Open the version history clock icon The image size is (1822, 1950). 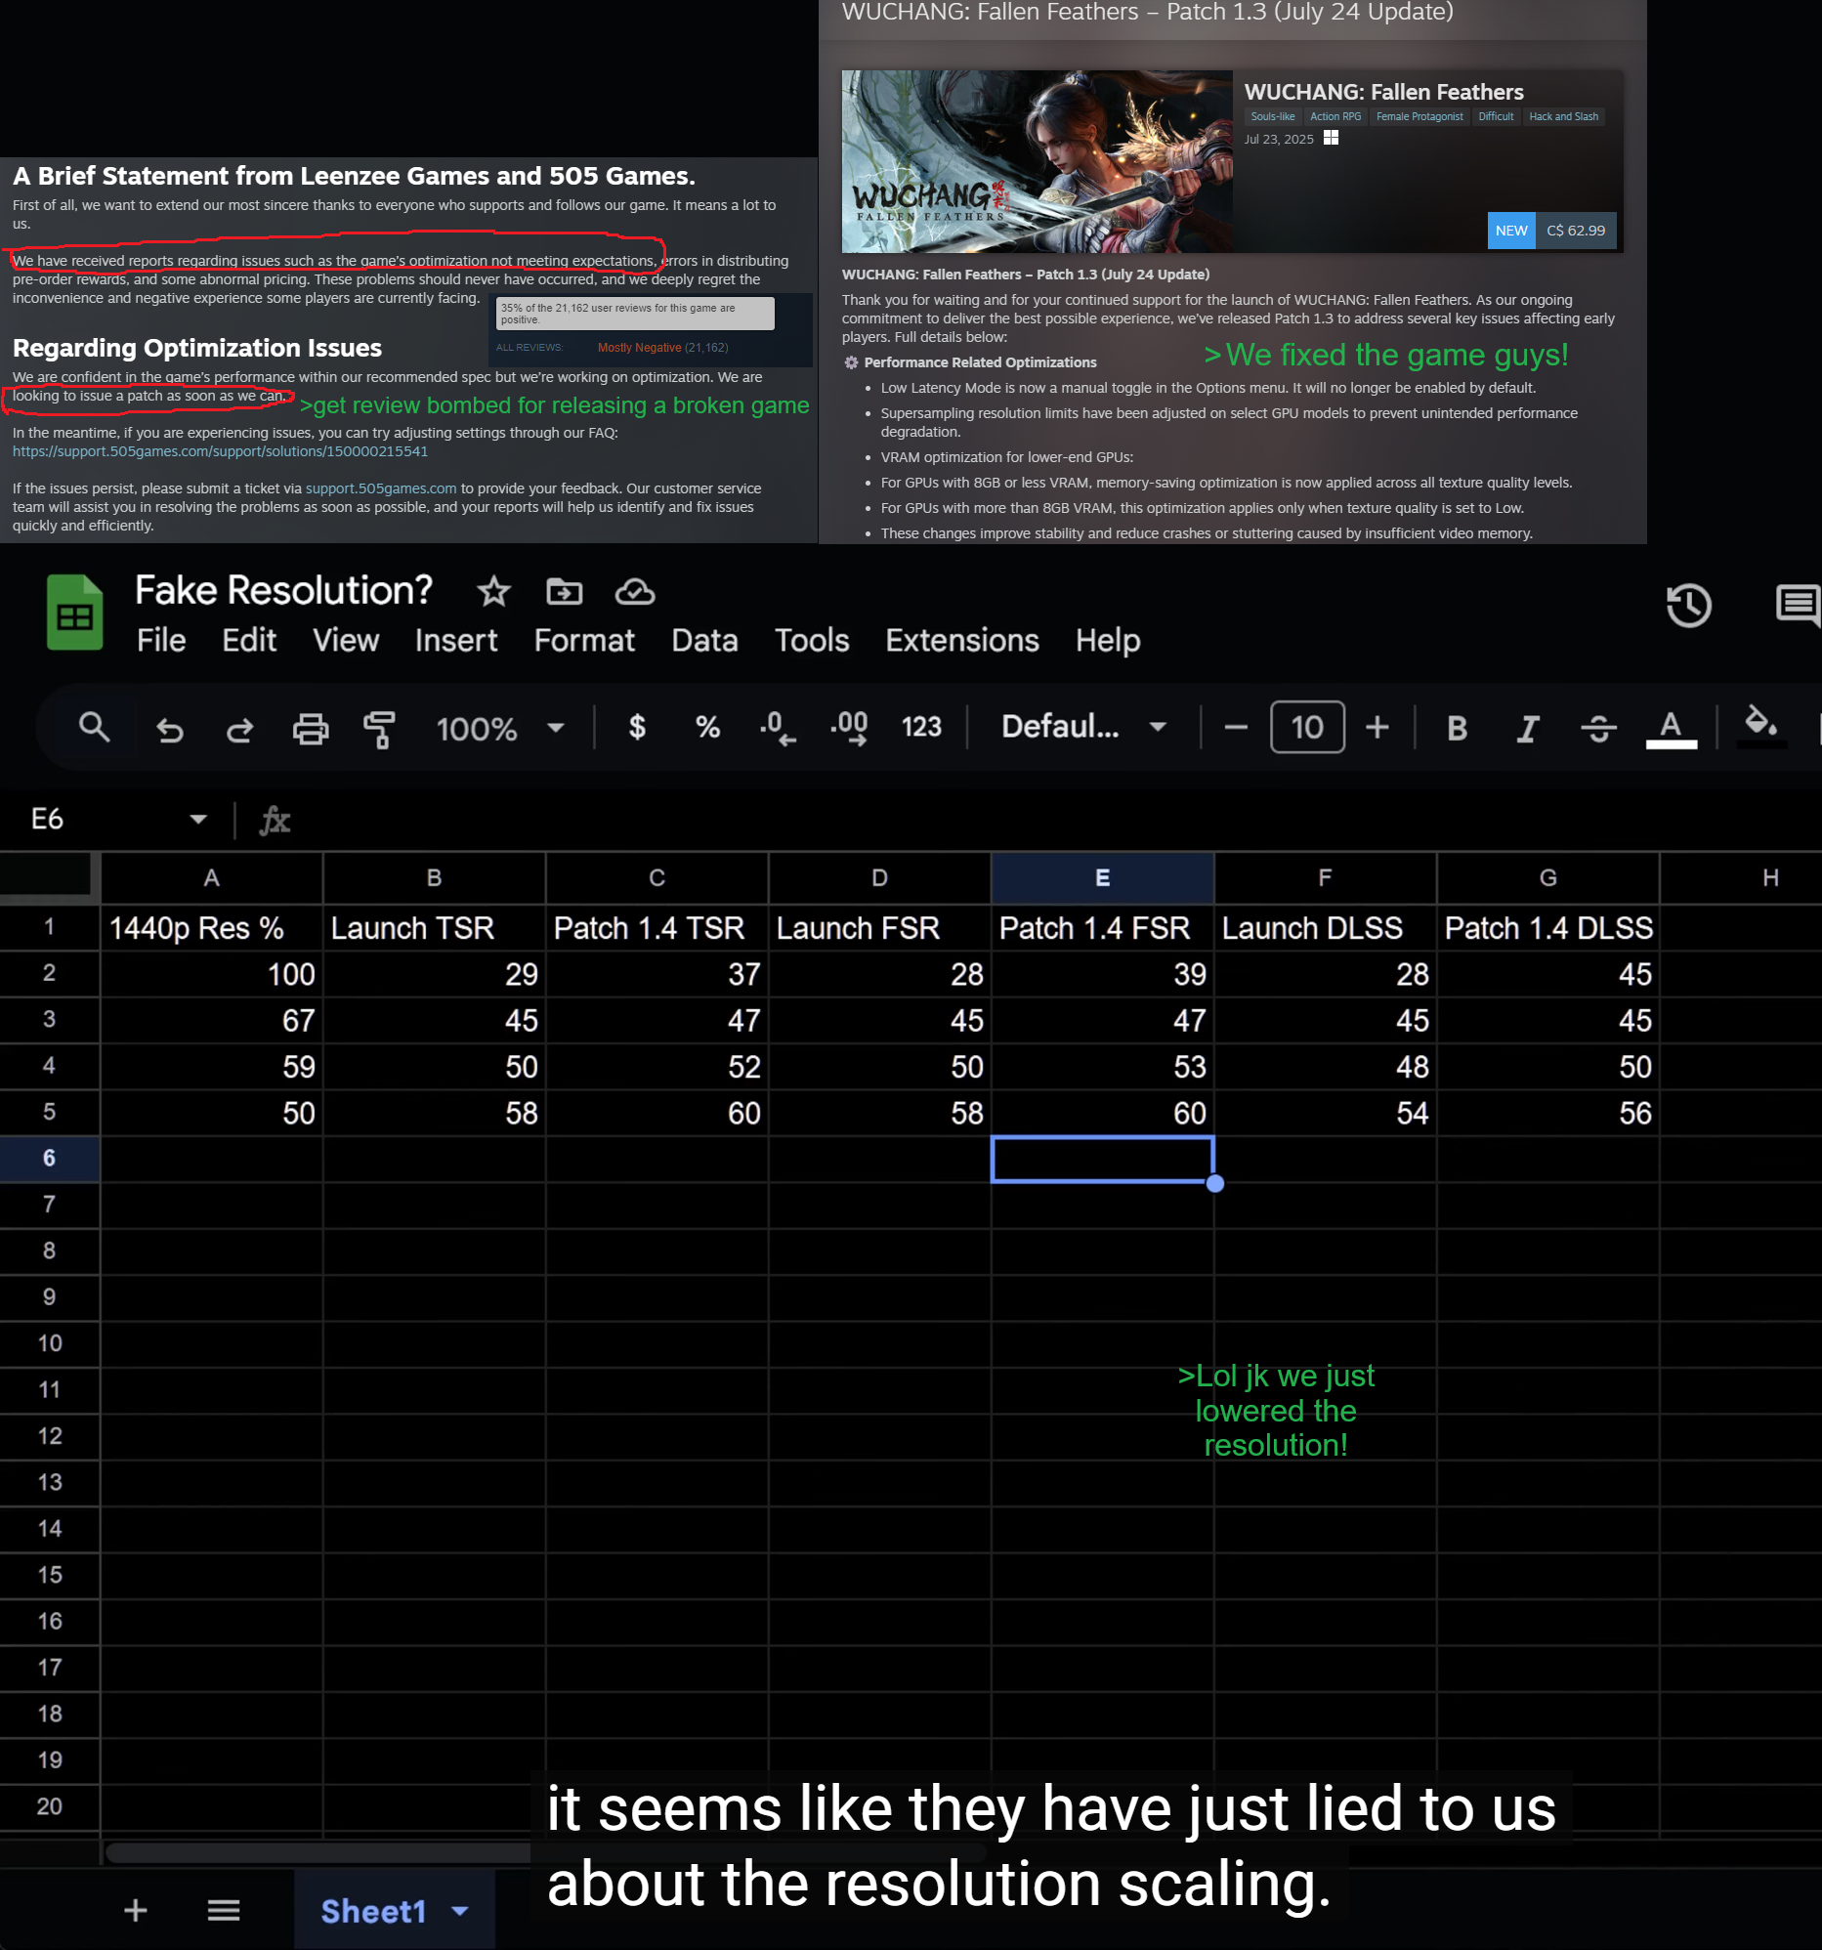coord(1688,605)
